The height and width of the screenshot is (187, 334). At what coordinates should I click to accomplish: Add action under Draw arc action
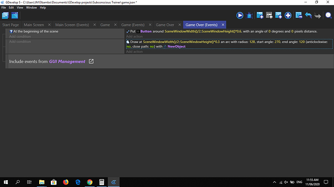tap(135, 52)
